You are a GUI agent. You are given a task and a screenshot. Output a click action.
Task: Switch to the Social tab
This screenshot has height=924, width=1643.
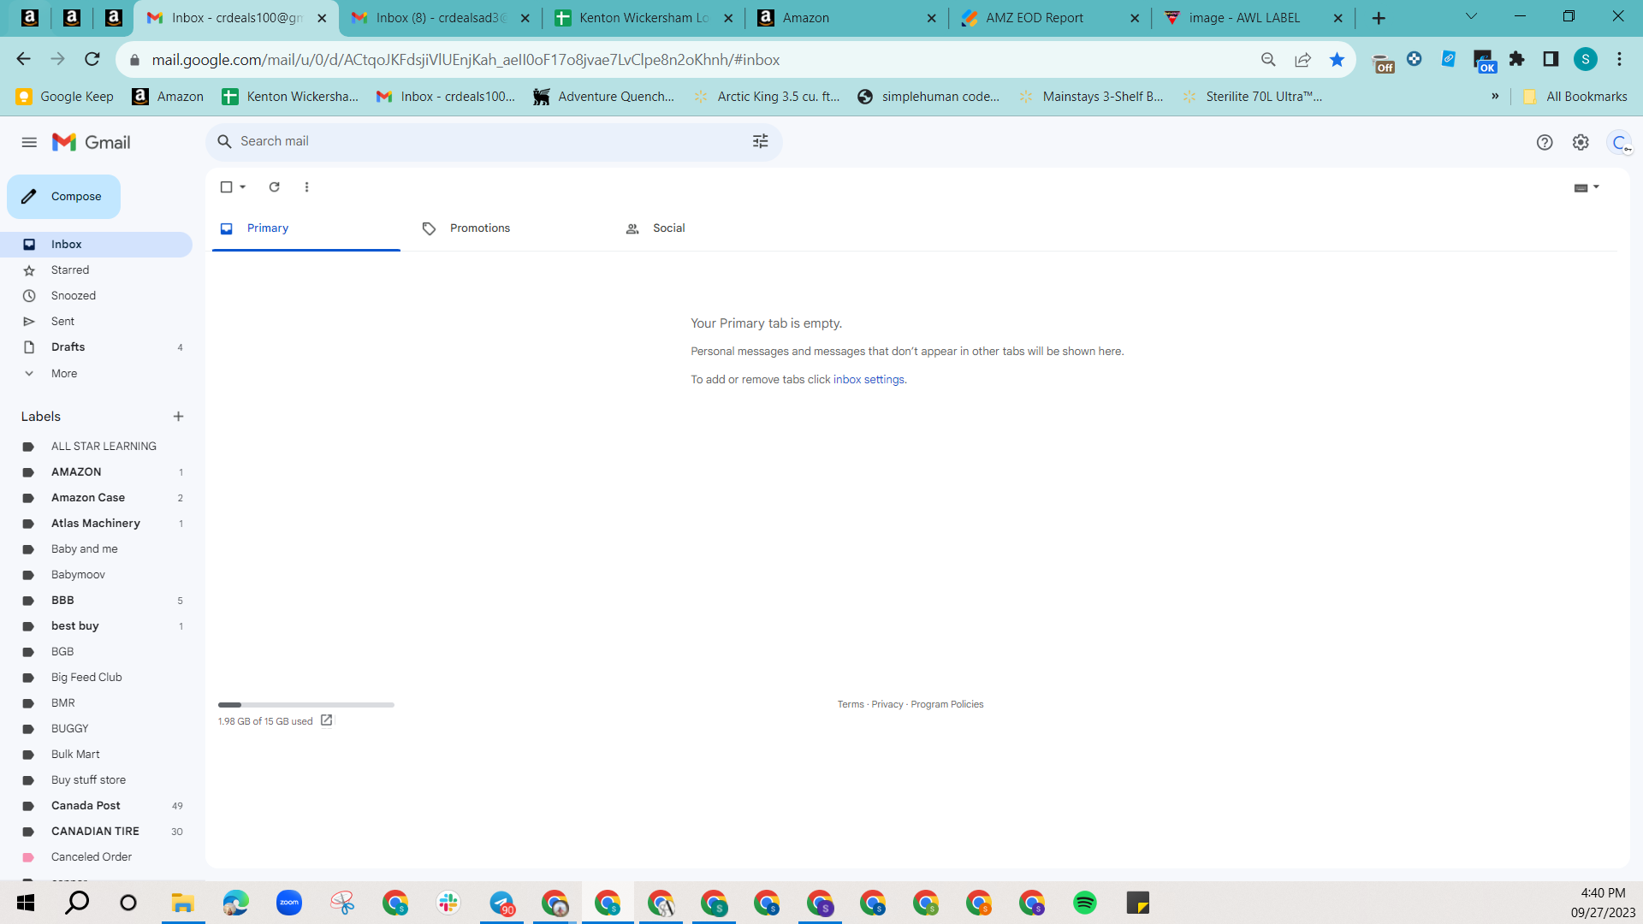tap(713, 228)
